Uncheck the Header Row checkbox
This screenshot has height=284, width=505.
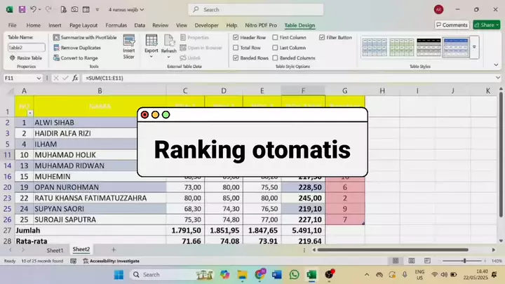tap(236, 37)
